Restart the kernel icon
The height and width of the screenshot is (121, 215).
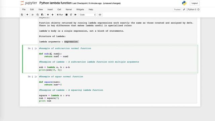click(71, 15)
